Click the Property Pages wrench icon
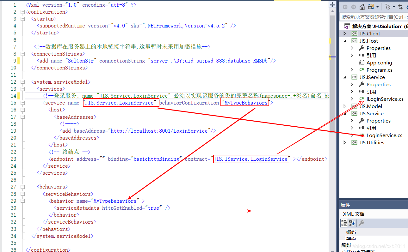The width and height of the screenshot is (408, 252). (361, 223)
